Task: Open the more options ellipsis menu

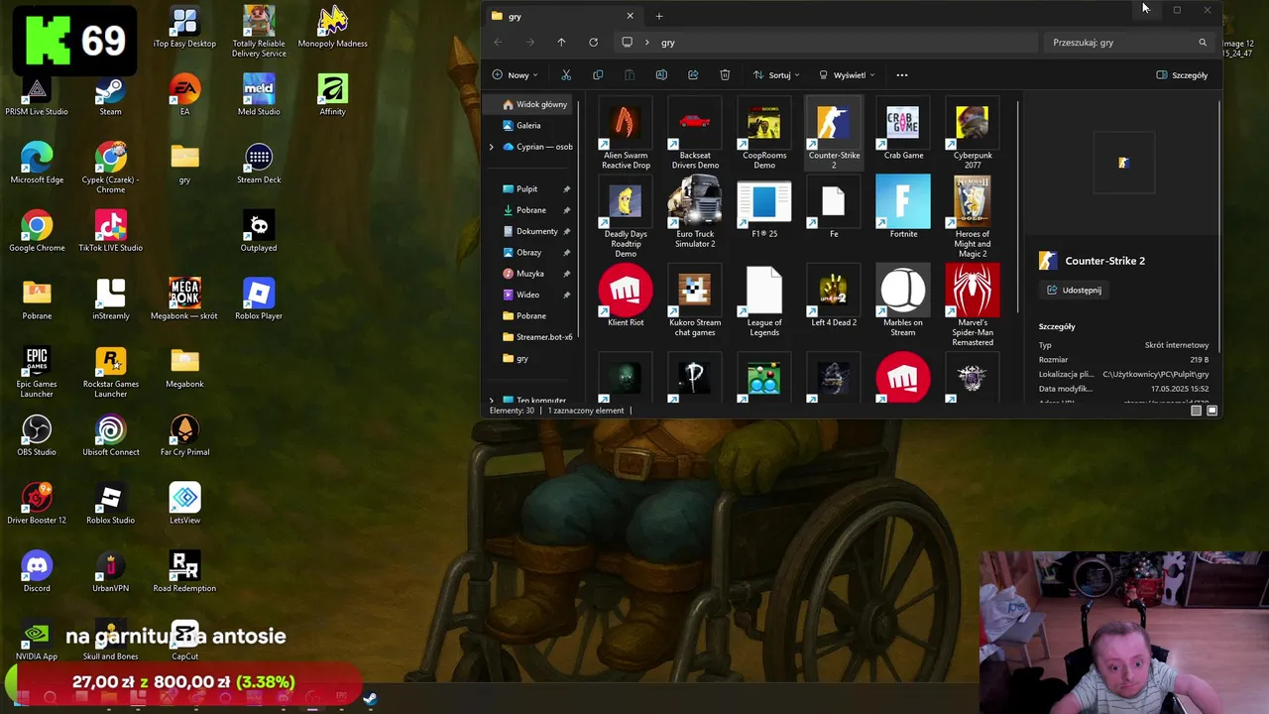Action: coord(902,75)
